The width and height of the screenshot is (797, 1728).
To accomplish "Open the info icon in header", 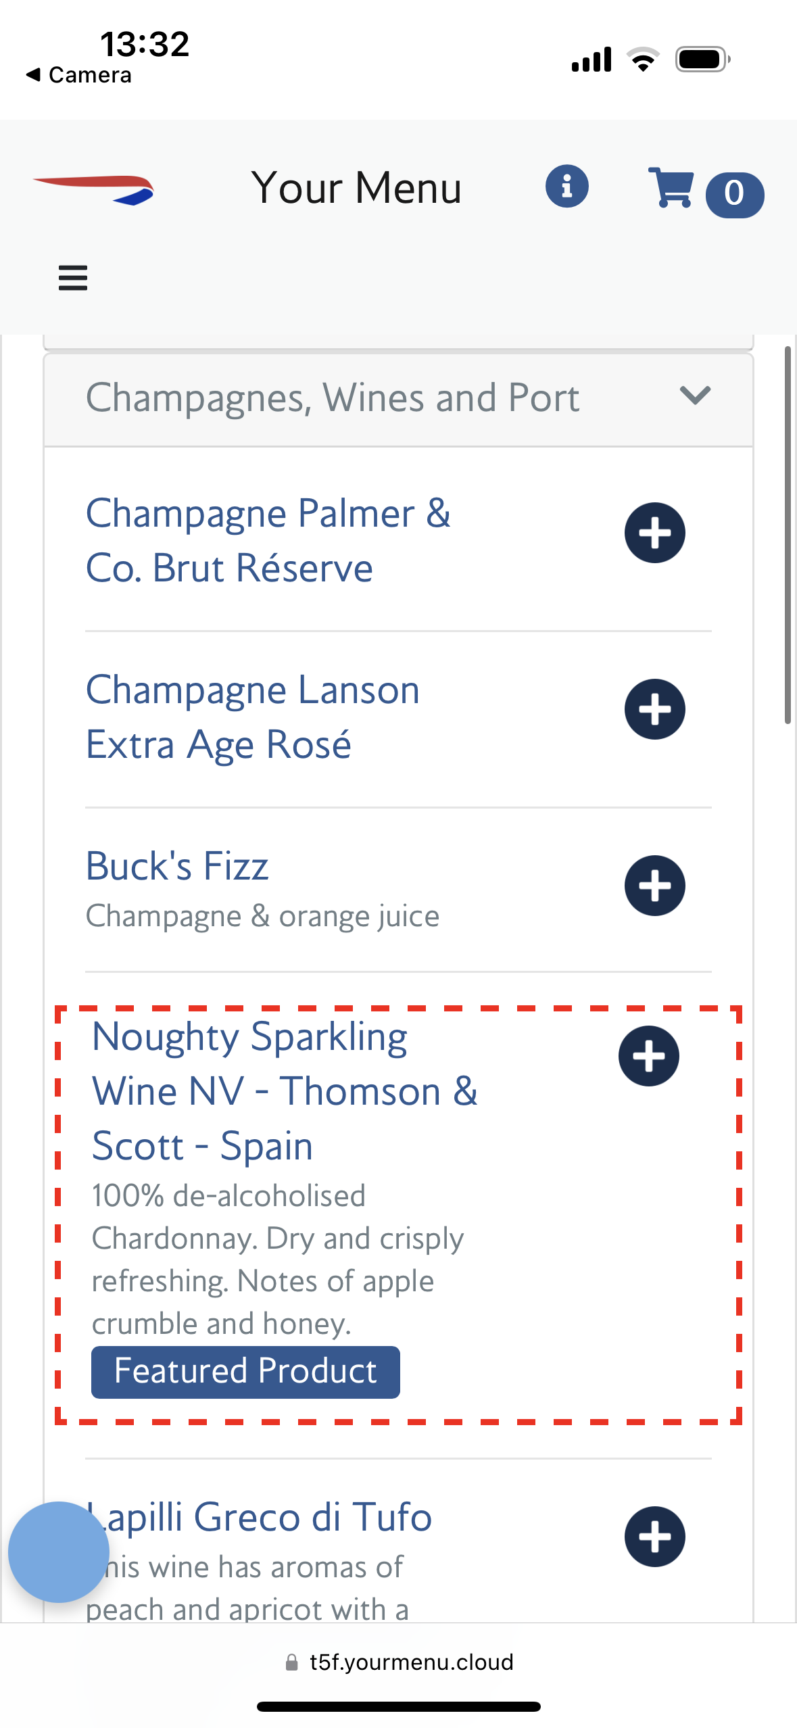I will click(566, 186).
